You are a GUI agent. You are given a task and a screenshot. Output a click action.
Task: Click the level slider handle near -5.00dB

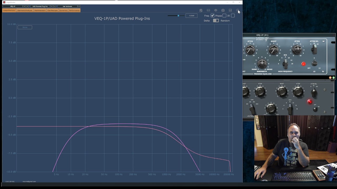coord(178,15)
